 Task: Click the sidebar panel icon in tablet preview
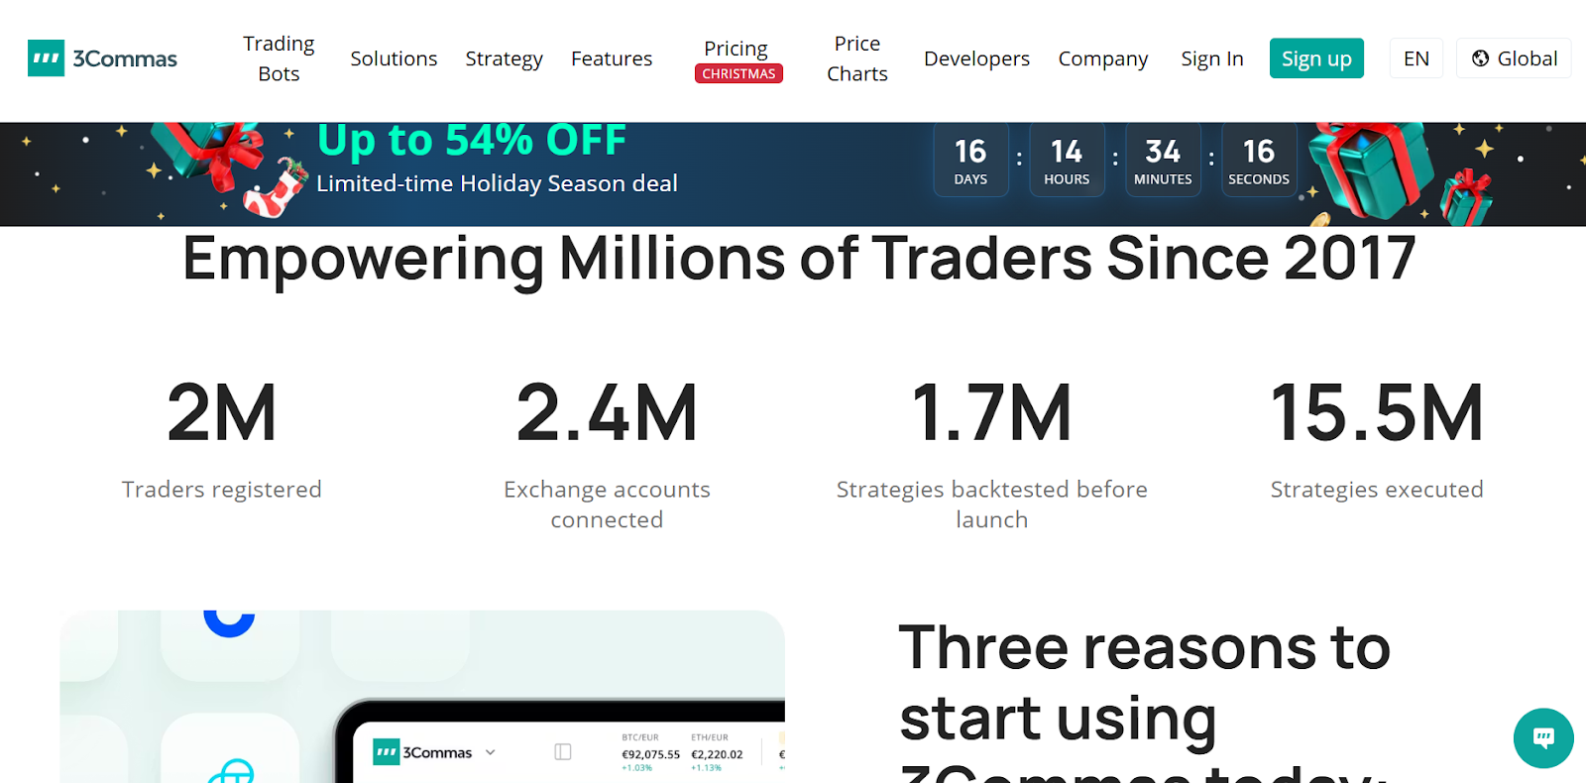[x=563, y=752]
